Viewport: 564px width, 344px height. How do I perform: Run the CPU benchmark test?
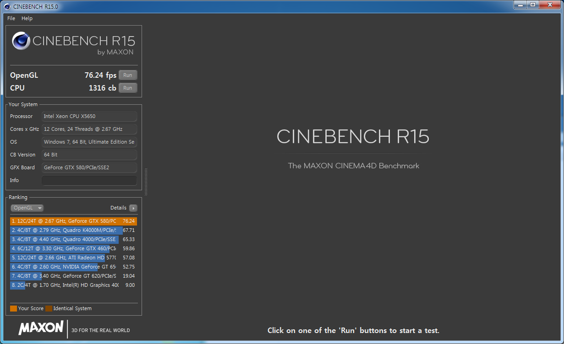pyautogui.click(x=128, y=88)
